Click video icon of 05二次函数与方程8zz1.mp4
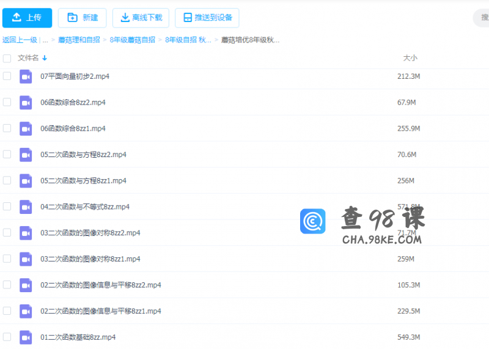This screenshot has width=489, height=349. (x=26, y=181)
